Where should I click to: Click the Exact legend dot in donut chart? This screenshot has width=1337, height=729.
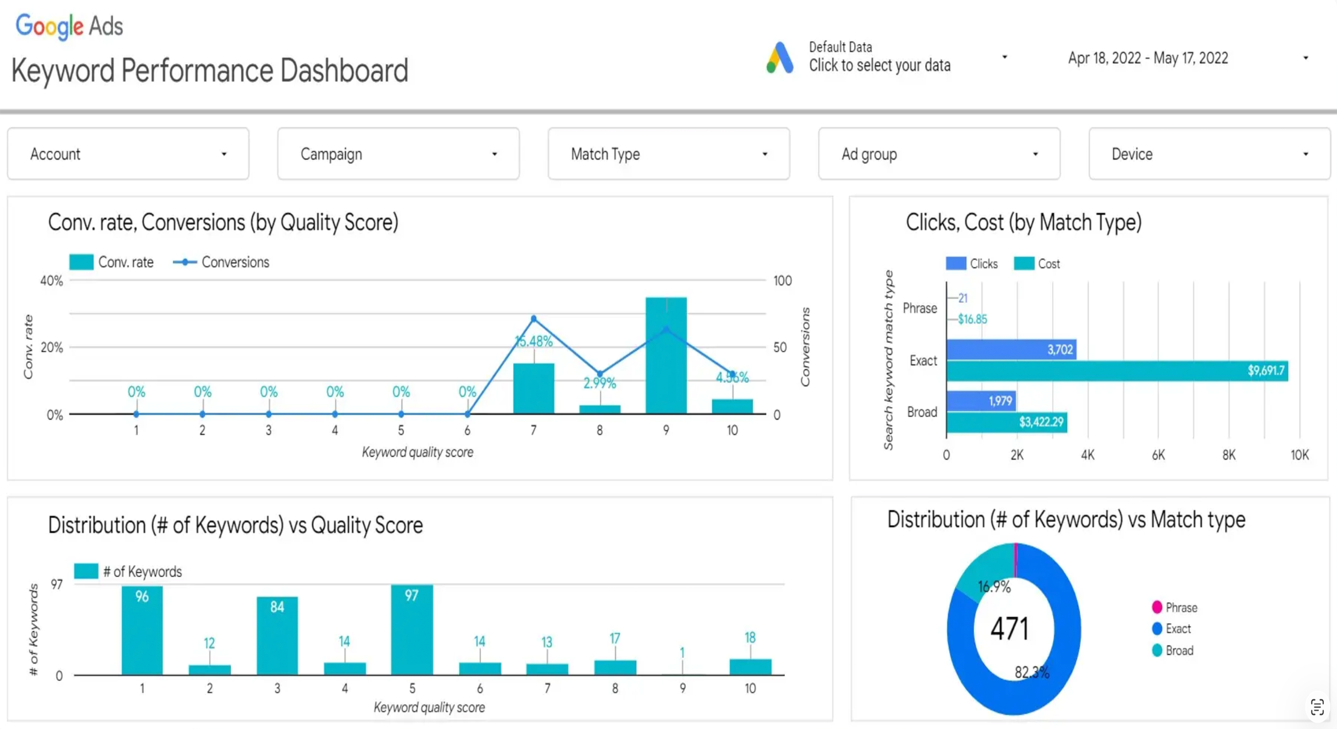1157,629
